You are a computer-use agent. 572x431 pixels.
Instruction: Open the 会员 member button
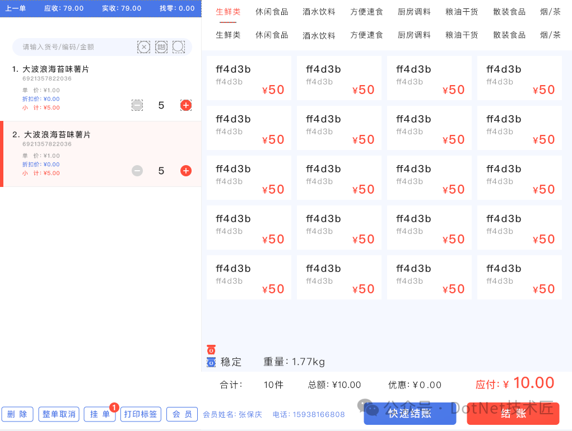click(182, 414)
